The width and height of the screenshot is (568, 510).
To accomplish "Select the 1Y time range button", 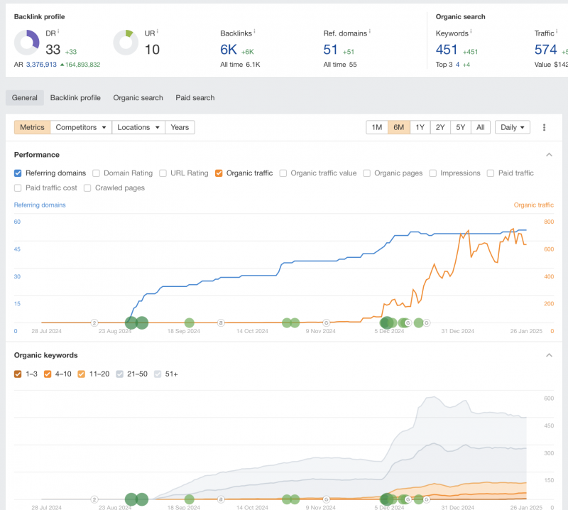I will pyautogui.click(x=420, y=127).
